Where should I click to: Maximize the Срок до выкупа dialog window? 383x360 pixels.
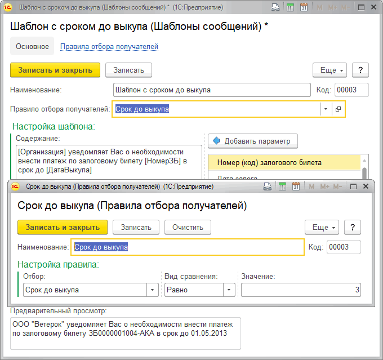point(354,186)
